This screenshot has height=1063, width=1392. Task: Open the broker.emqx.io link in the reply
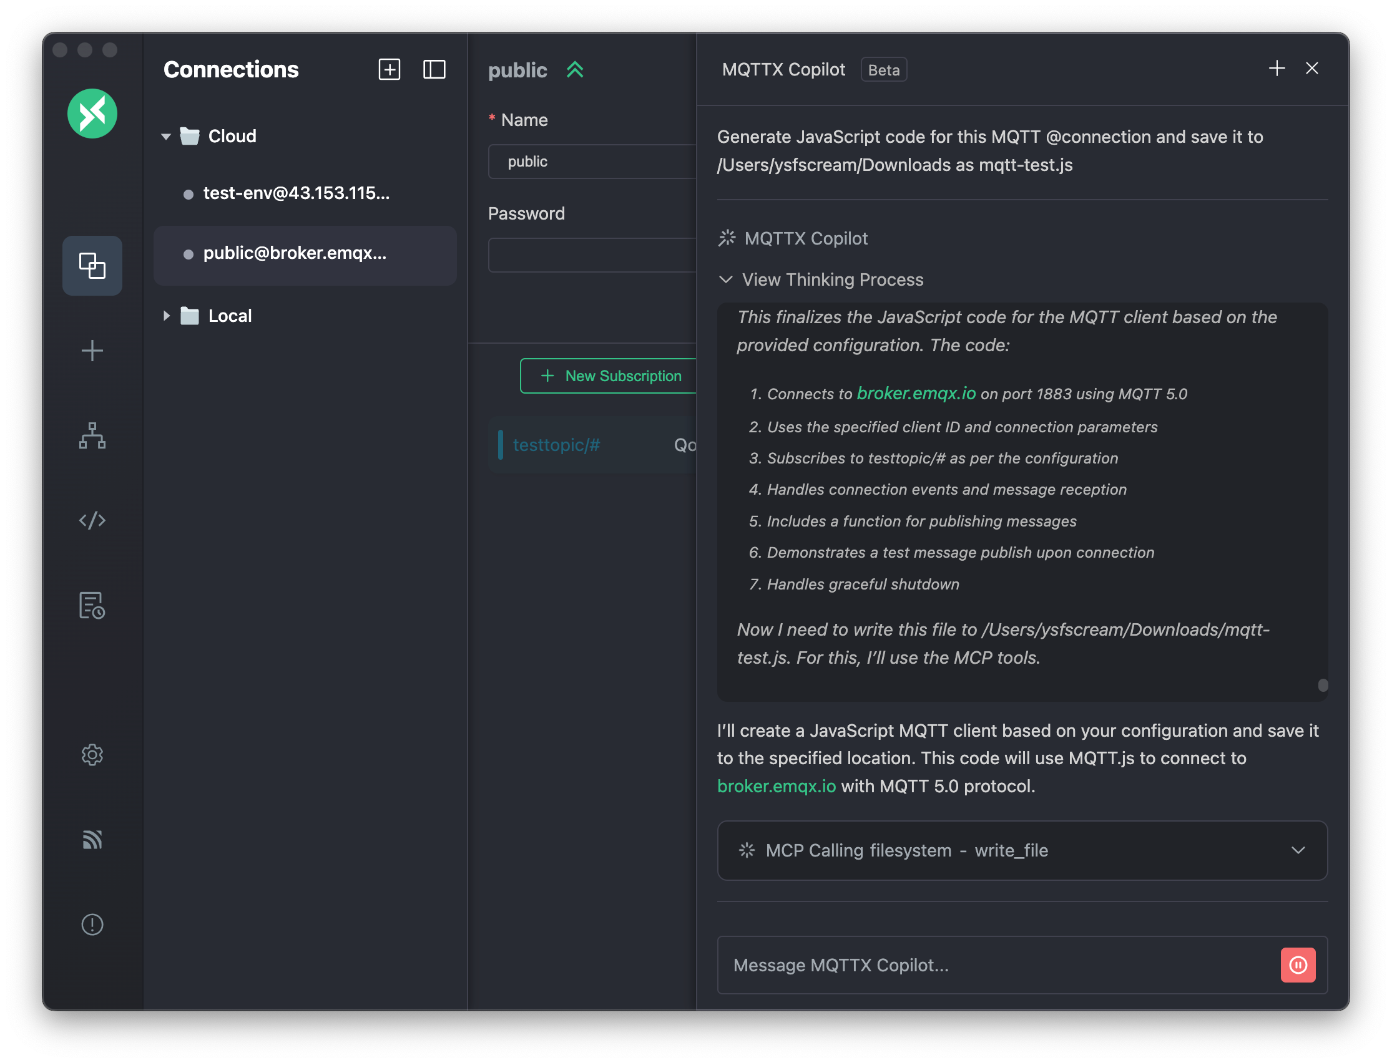(x=777, y=786)
